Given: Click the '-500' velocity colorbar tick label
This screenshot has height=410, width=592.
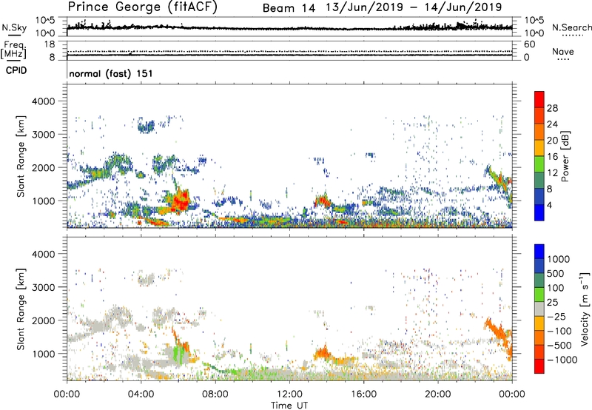Looking at the screenshot, I should pos(559,346).
